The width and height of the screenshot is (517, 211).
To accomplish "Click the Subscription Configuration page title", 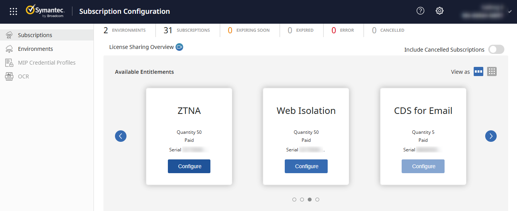I will pyautogui.click(x=125, y=11).
